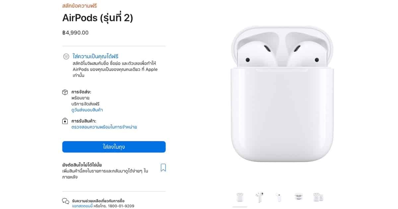Viewport: 398px width, 209px height.
Task: Save item with the bookmark icon
Action: (x=163, y=168)
